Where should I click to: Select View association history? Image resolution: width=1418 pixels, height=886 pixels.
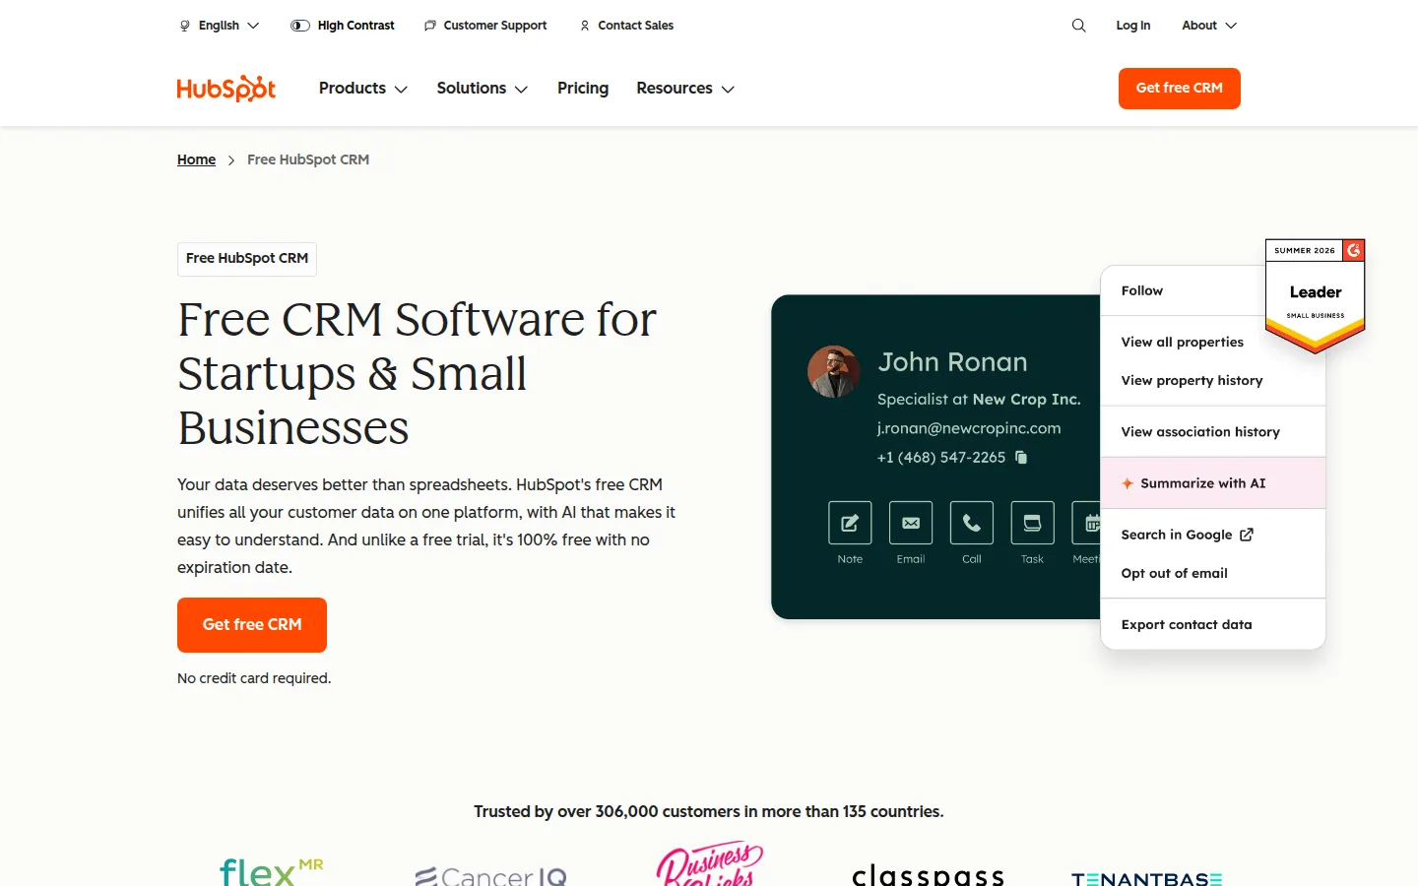pyautogui.click(x=1200, y=431)
